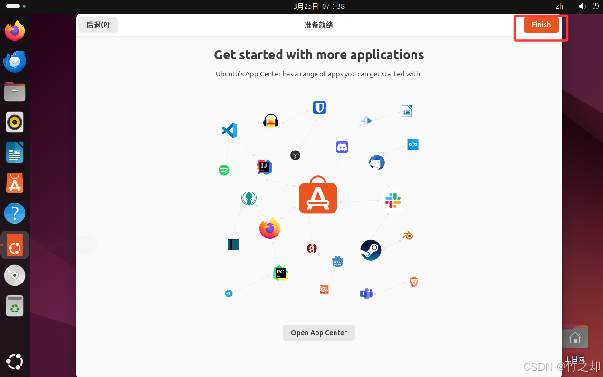Image resolution: width=603 pixels, height=377 pixels.
Task: Open the disc drive icon in the dock
Action: (15, 275)
